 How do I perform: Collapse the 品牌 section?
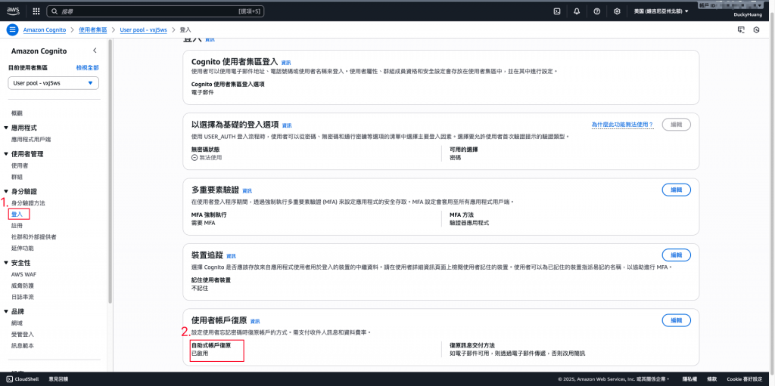click(6, 311)
